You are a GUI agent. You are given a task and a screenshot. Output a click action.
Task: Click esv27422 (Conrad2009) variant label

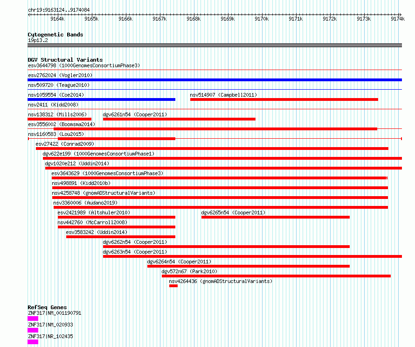tap(65, 144)
